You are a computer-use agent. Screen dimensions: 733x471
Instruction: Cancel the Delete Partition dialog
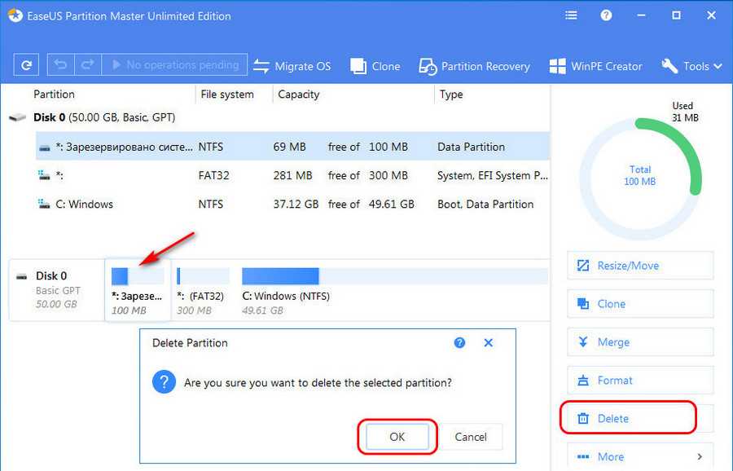[471, 437]
